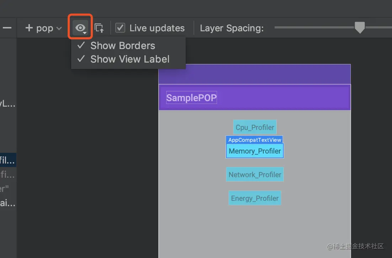The width and height of the screenshot is (392, 258).
Task: Select the dark purple status bar layer
Action: click(x=254, y=74)
